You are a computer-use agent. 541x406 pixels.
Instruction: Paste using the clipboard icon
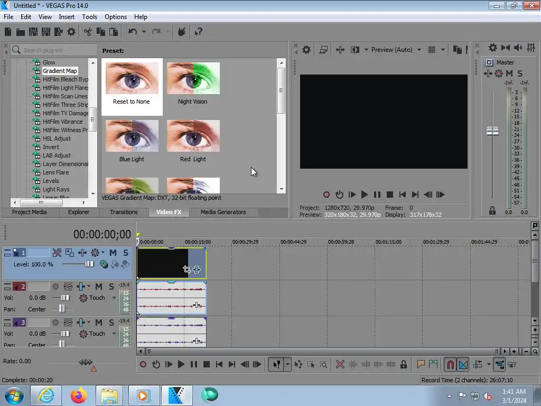(114, 32)
